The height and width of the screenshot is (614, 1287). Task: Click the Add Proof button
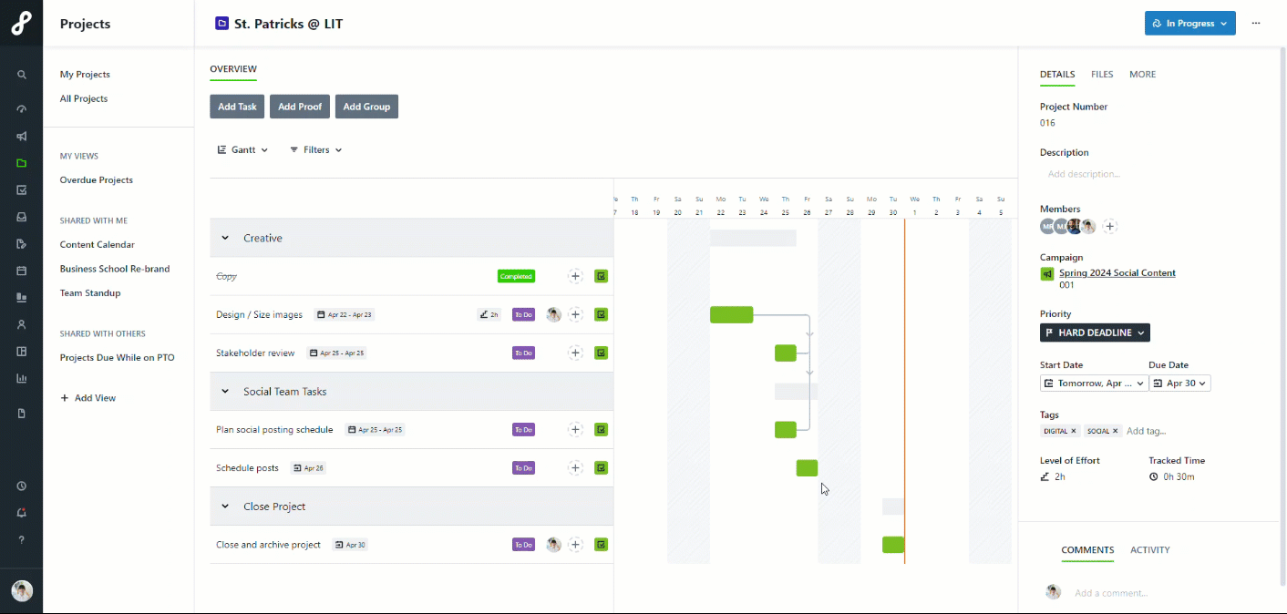(x=300, y=107)
